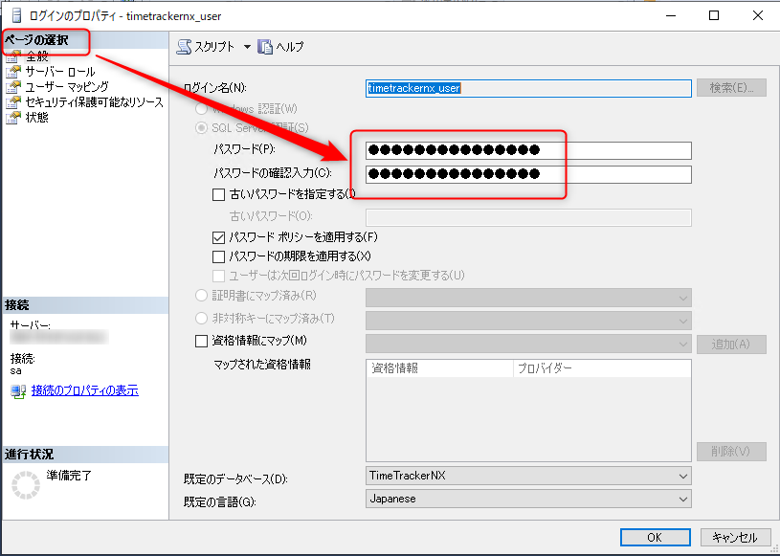
Task: Select the General (全般) page icon
Action: pyautogui.click(x=12, y=56)
